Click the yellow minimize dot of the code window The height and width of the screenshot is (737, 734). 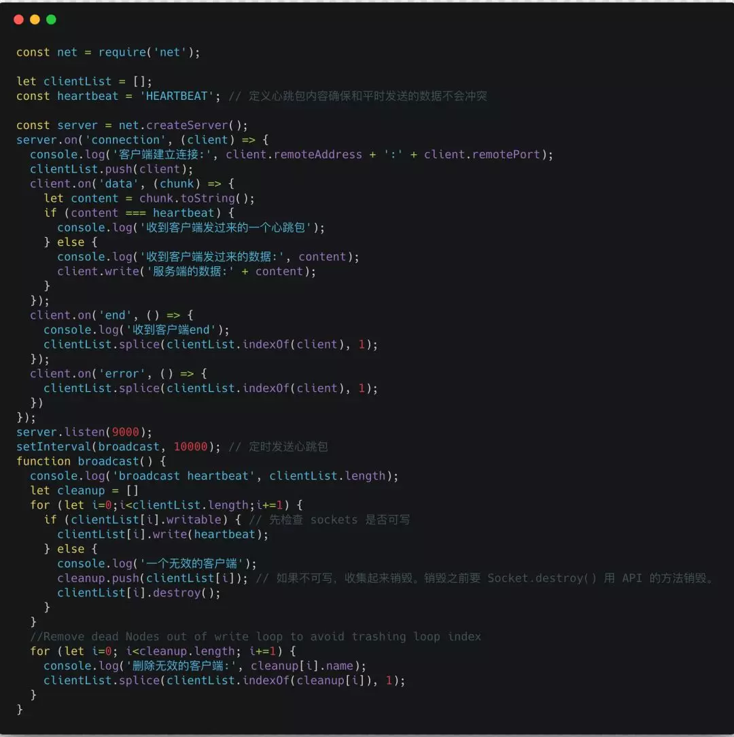[35, 19]
